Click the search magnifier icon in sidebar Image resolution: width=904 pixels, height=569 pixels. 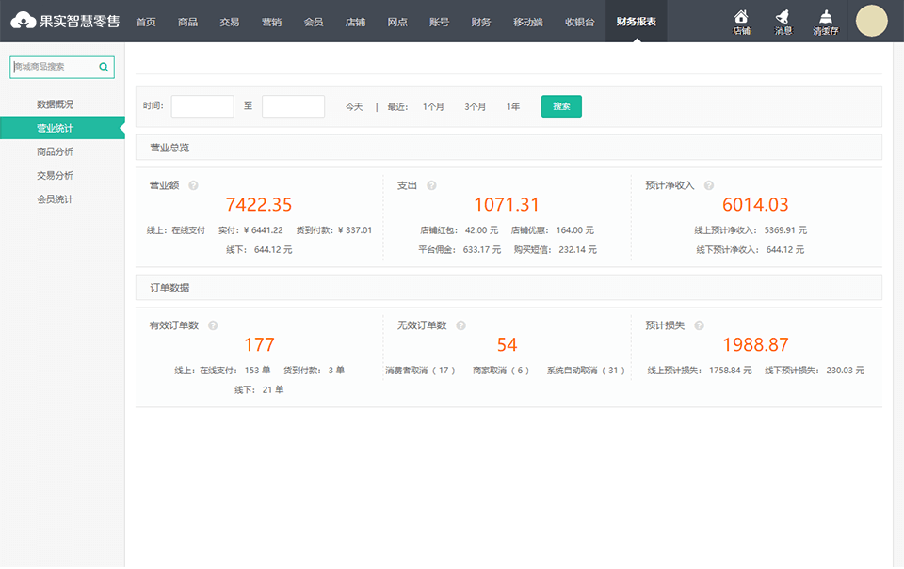click(104, 67)
